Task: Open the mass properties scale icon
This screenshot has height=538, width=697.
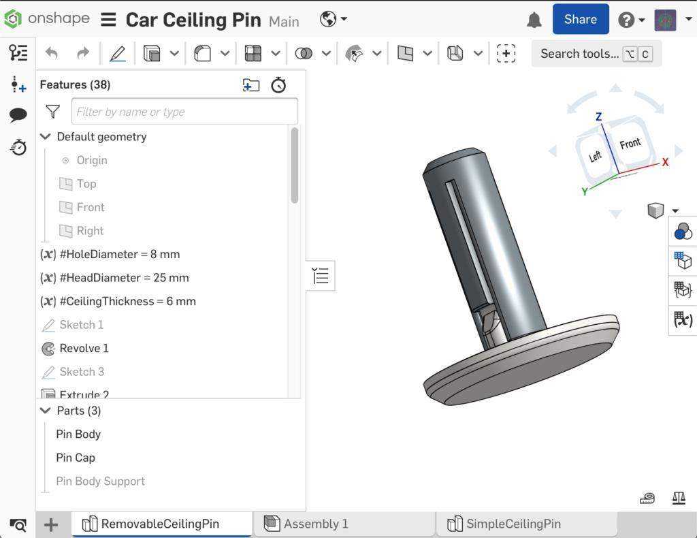Action: (679, 499)
